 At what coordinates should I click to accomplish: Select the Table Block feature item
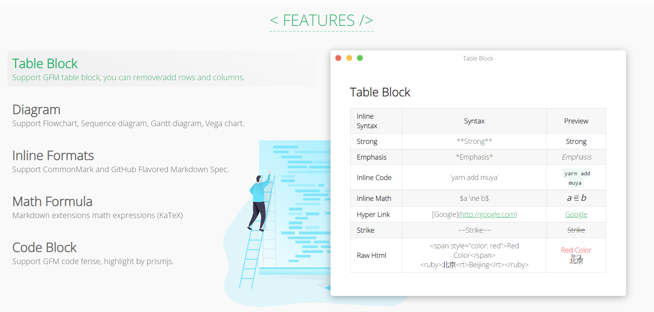point(45,64)
